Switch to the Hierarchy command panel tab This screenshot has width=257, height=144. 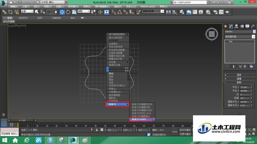[236, 26]
